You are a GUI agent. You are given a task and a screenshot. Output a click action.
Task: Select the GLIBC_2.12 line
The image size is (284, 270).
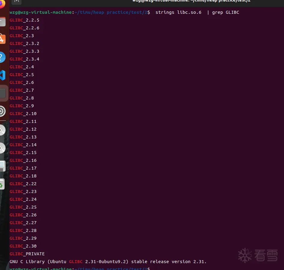tap(23, 129)
